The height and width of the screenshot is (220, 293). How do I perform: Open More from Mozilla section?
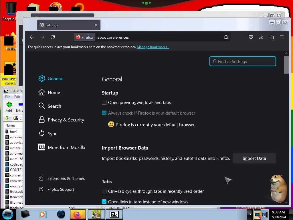tap(62, 148)
